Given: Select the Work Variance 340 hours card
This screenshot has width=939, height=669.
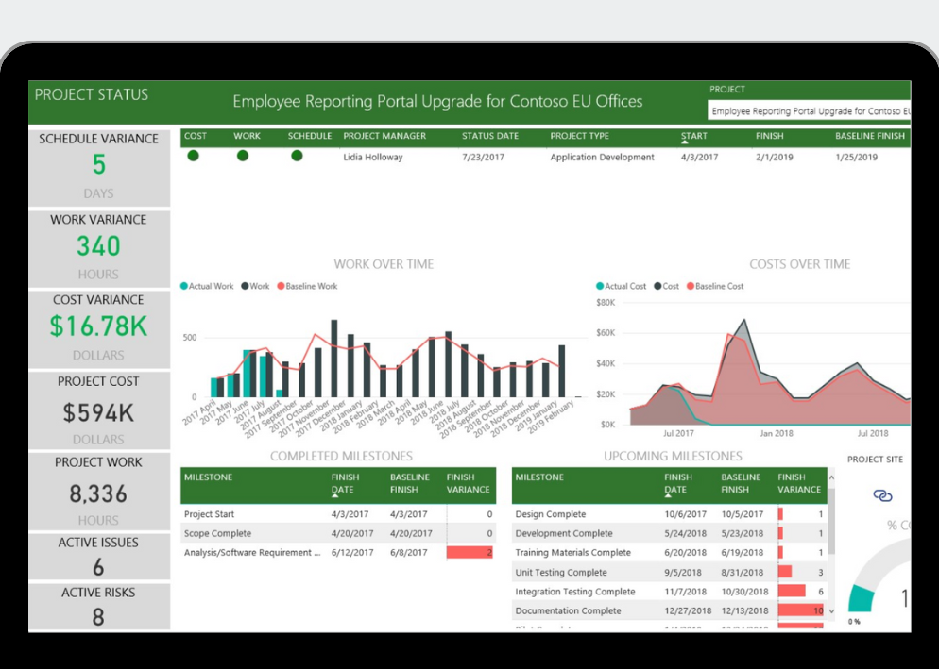Looking at the screenshot, I should coord(99,248).
